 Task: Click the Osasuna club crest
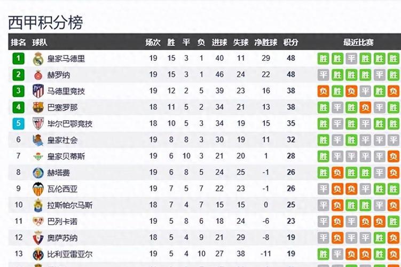point(38,238)
